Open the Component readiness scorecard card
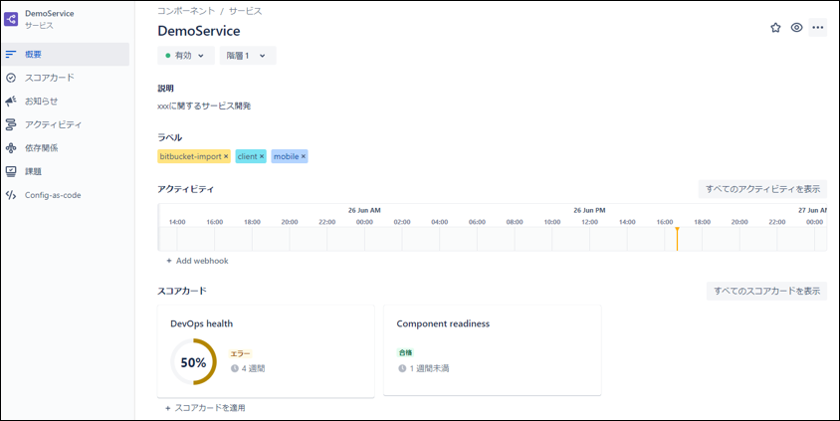The width and height of the screenshot is (840, 421). tap(493, 350)
